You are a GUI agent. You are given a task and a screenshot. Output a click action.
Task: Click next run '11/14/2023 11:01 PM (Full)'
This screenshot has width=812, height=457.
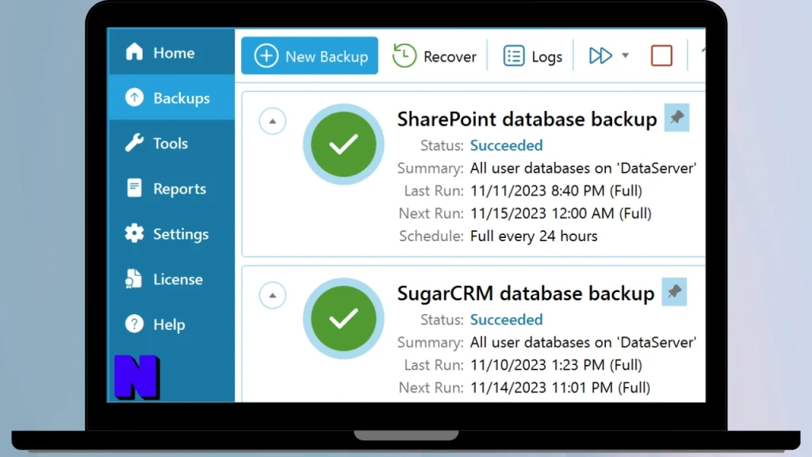point(561,387)
